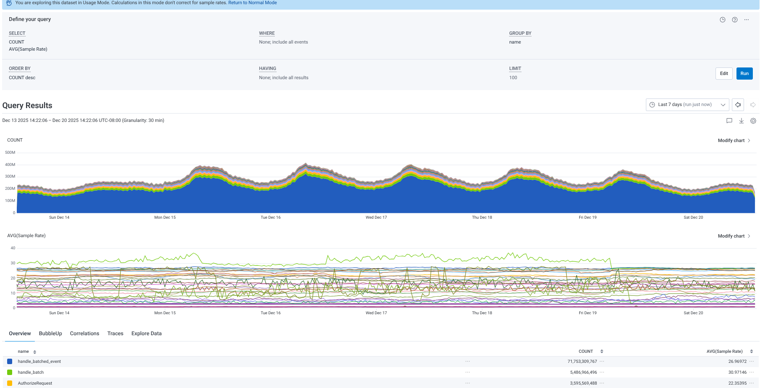
Task: Open query history clock icon
Action: [x=722, y=20]
